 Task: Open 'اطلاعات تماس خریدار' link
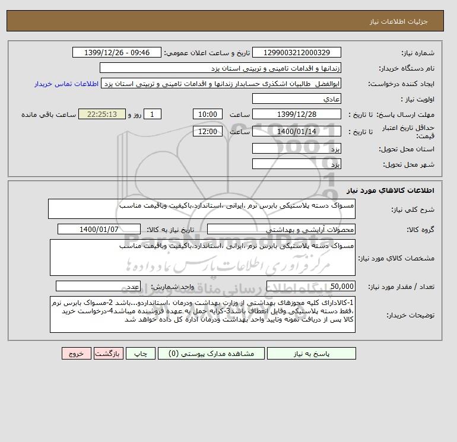[66, 84]
